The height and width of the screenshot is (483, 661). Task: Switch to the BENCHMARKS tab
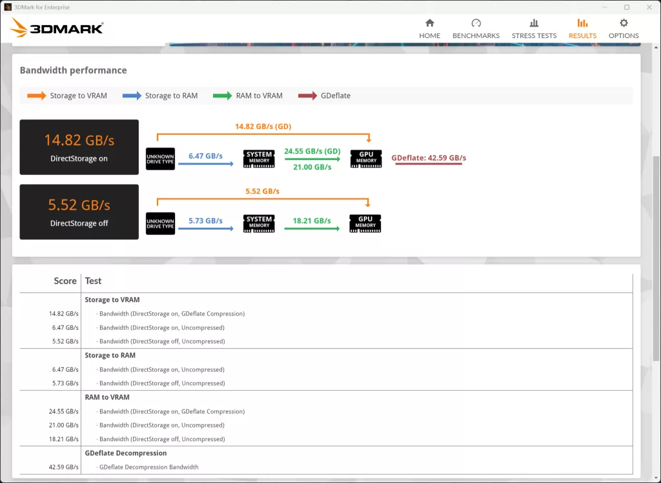(x=476, y=29)
